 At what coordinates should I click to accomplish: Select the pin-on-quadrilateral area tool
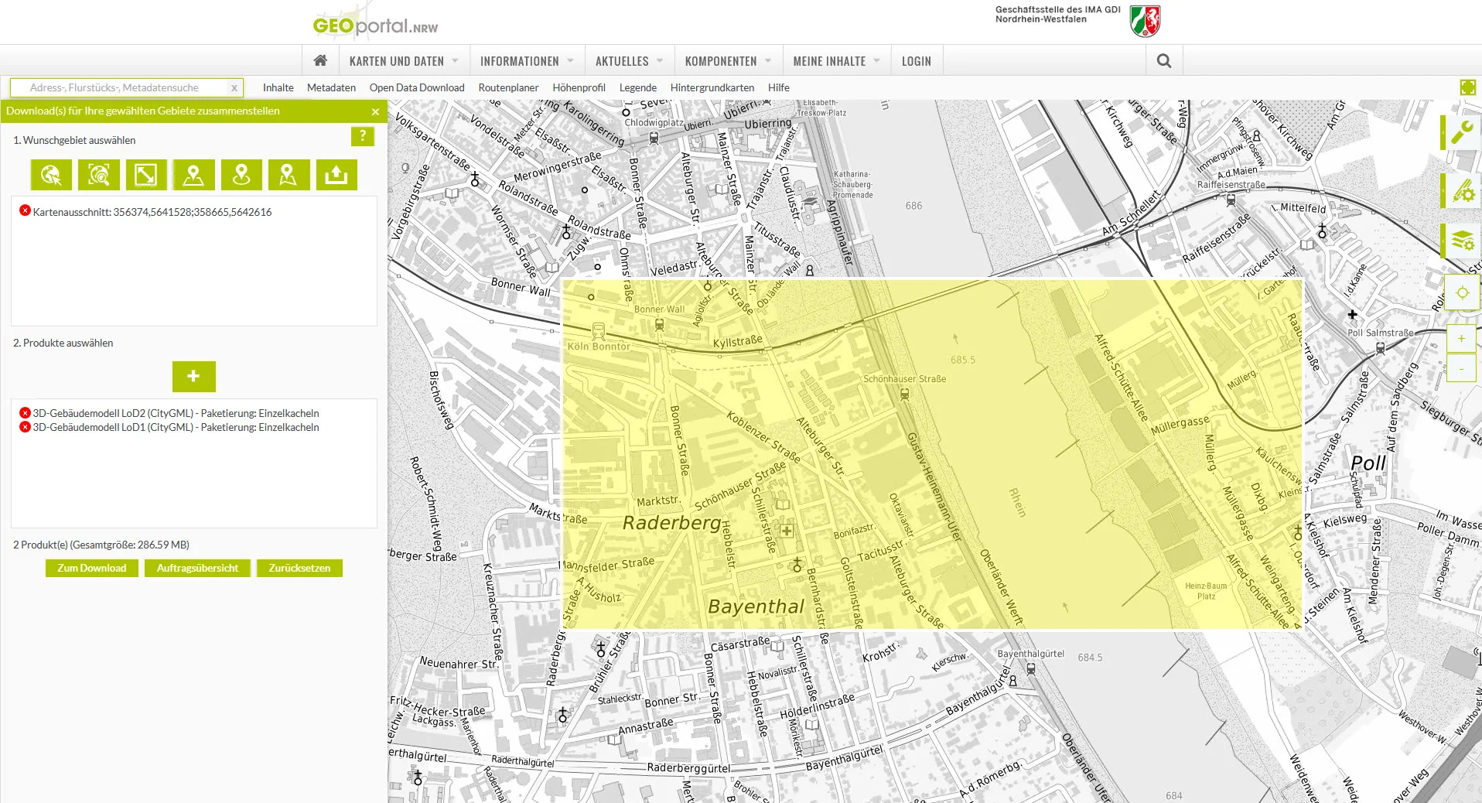[x=193, y=175]
